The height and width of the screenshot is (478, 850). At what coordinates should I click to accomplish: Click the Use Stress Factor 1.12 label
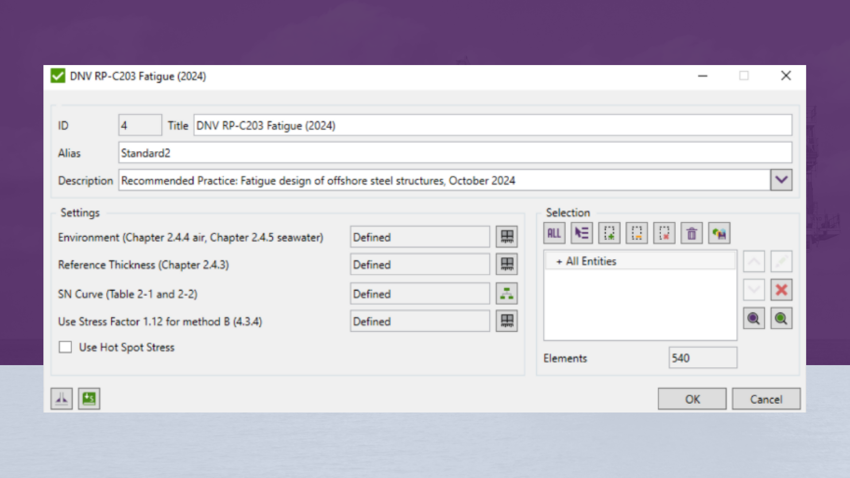pyautogui.click(x=160, y=322)
